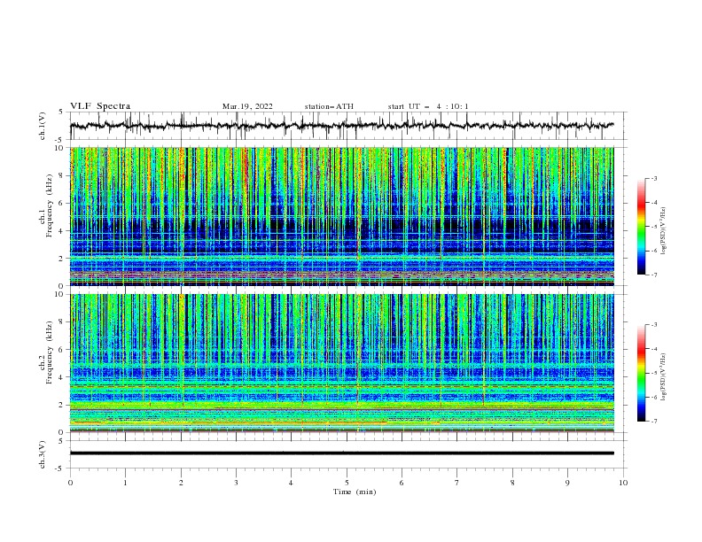Click the "0" tick on the time axis

(70, 483)
